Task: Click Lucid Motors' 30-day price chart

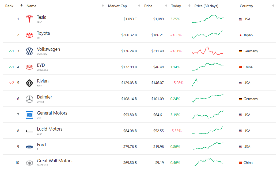Action: tap(208, 130)
